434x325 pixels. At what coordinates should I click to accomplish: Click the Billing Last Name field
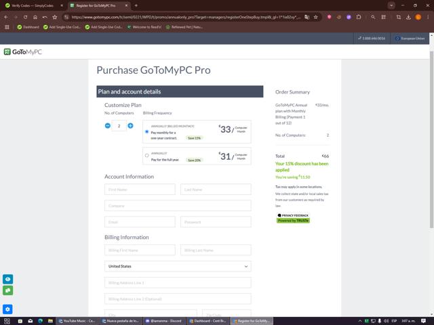pyautogui.click(x=216, y=250)
